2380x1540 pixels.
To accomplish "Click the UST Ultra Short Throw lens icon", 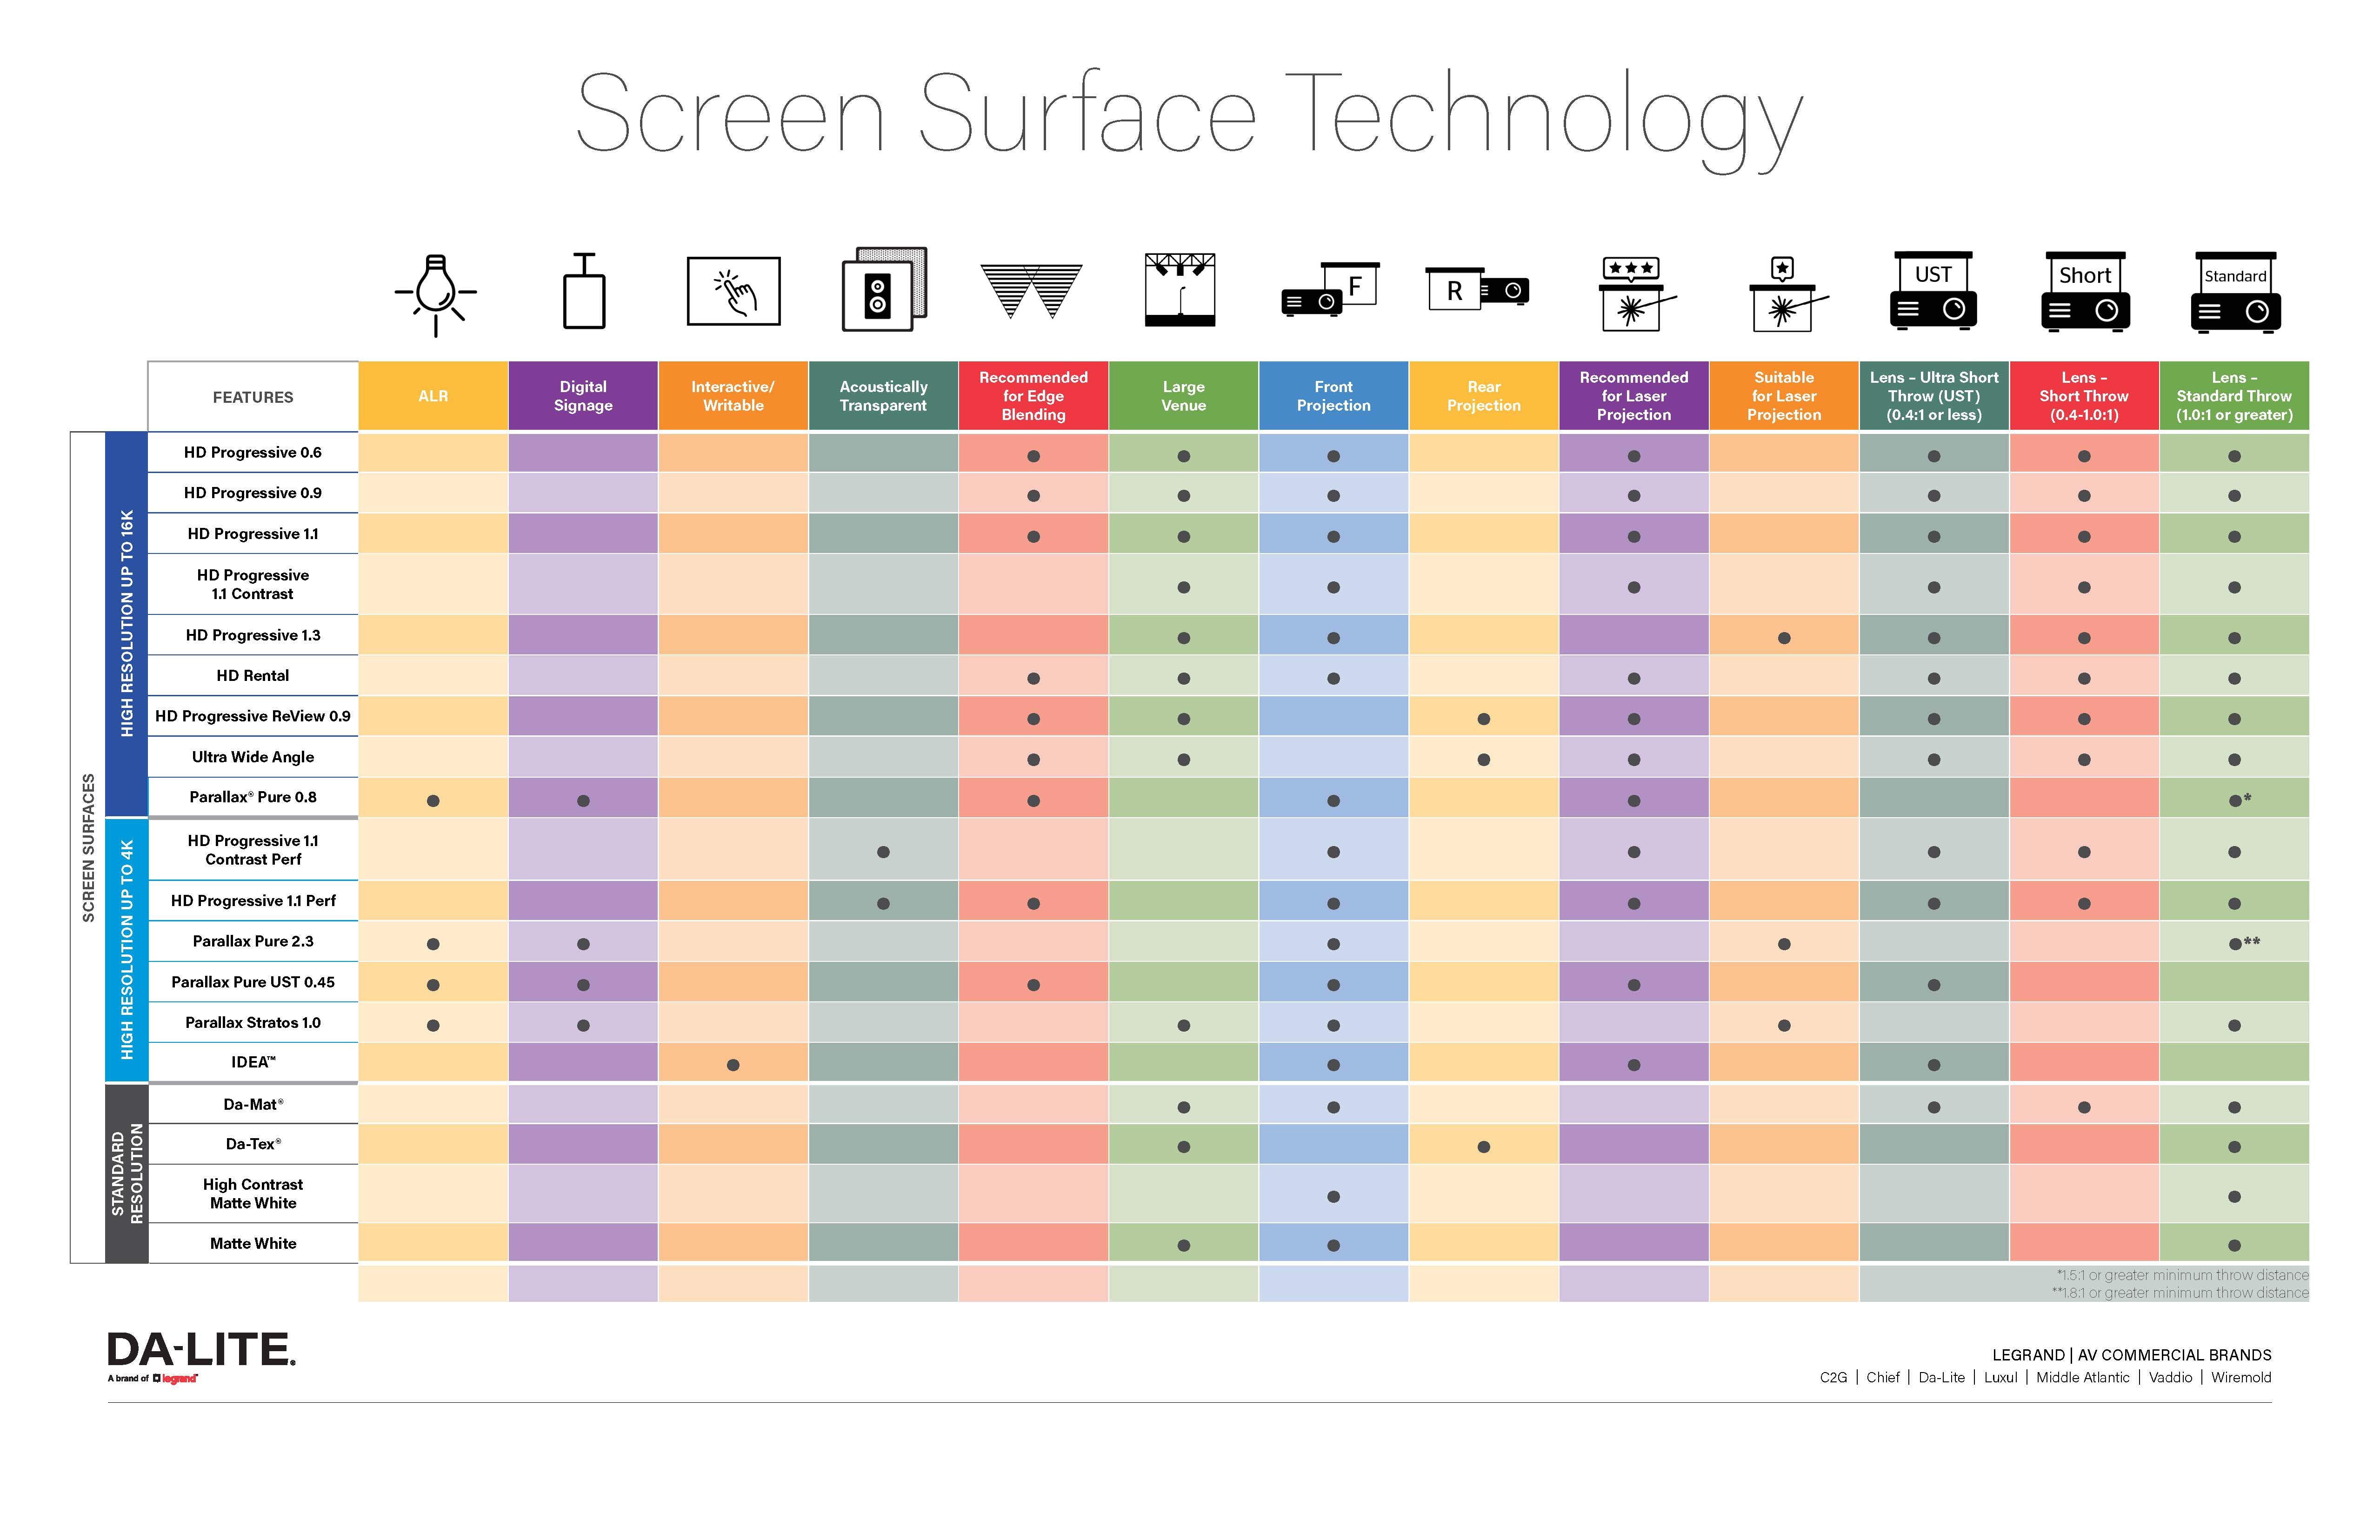I will click(x=1931, y=298).
